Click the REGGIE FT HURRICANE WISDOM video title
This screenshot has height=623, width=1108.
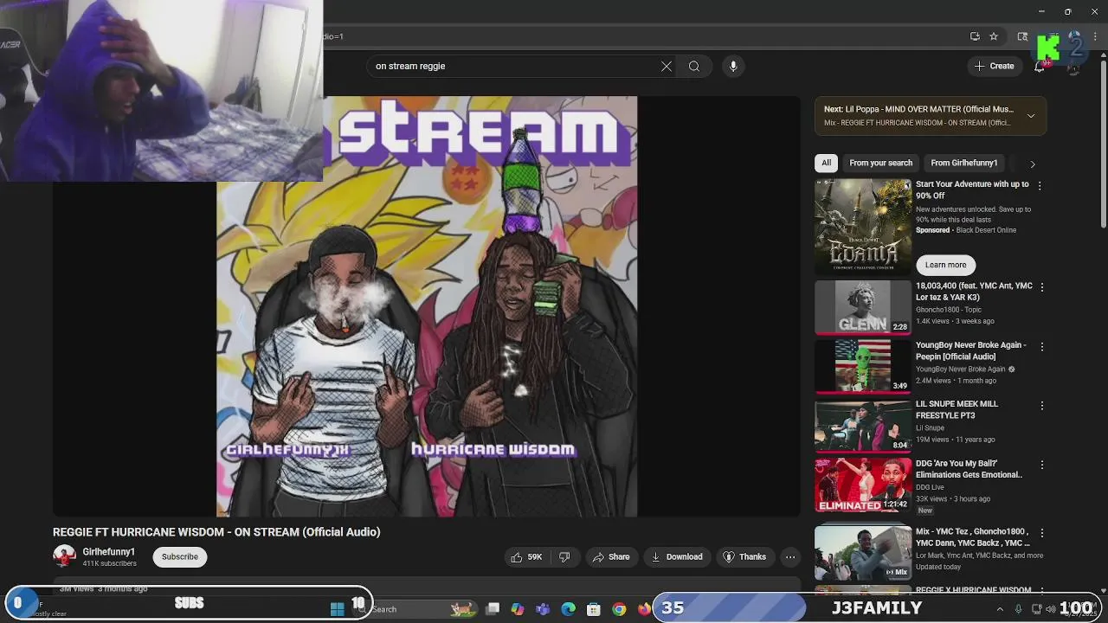click(x=216, y=532)
